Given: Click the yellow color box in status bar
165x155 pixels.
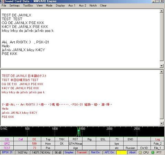Looking at the screenshot, I should point(121,153).
